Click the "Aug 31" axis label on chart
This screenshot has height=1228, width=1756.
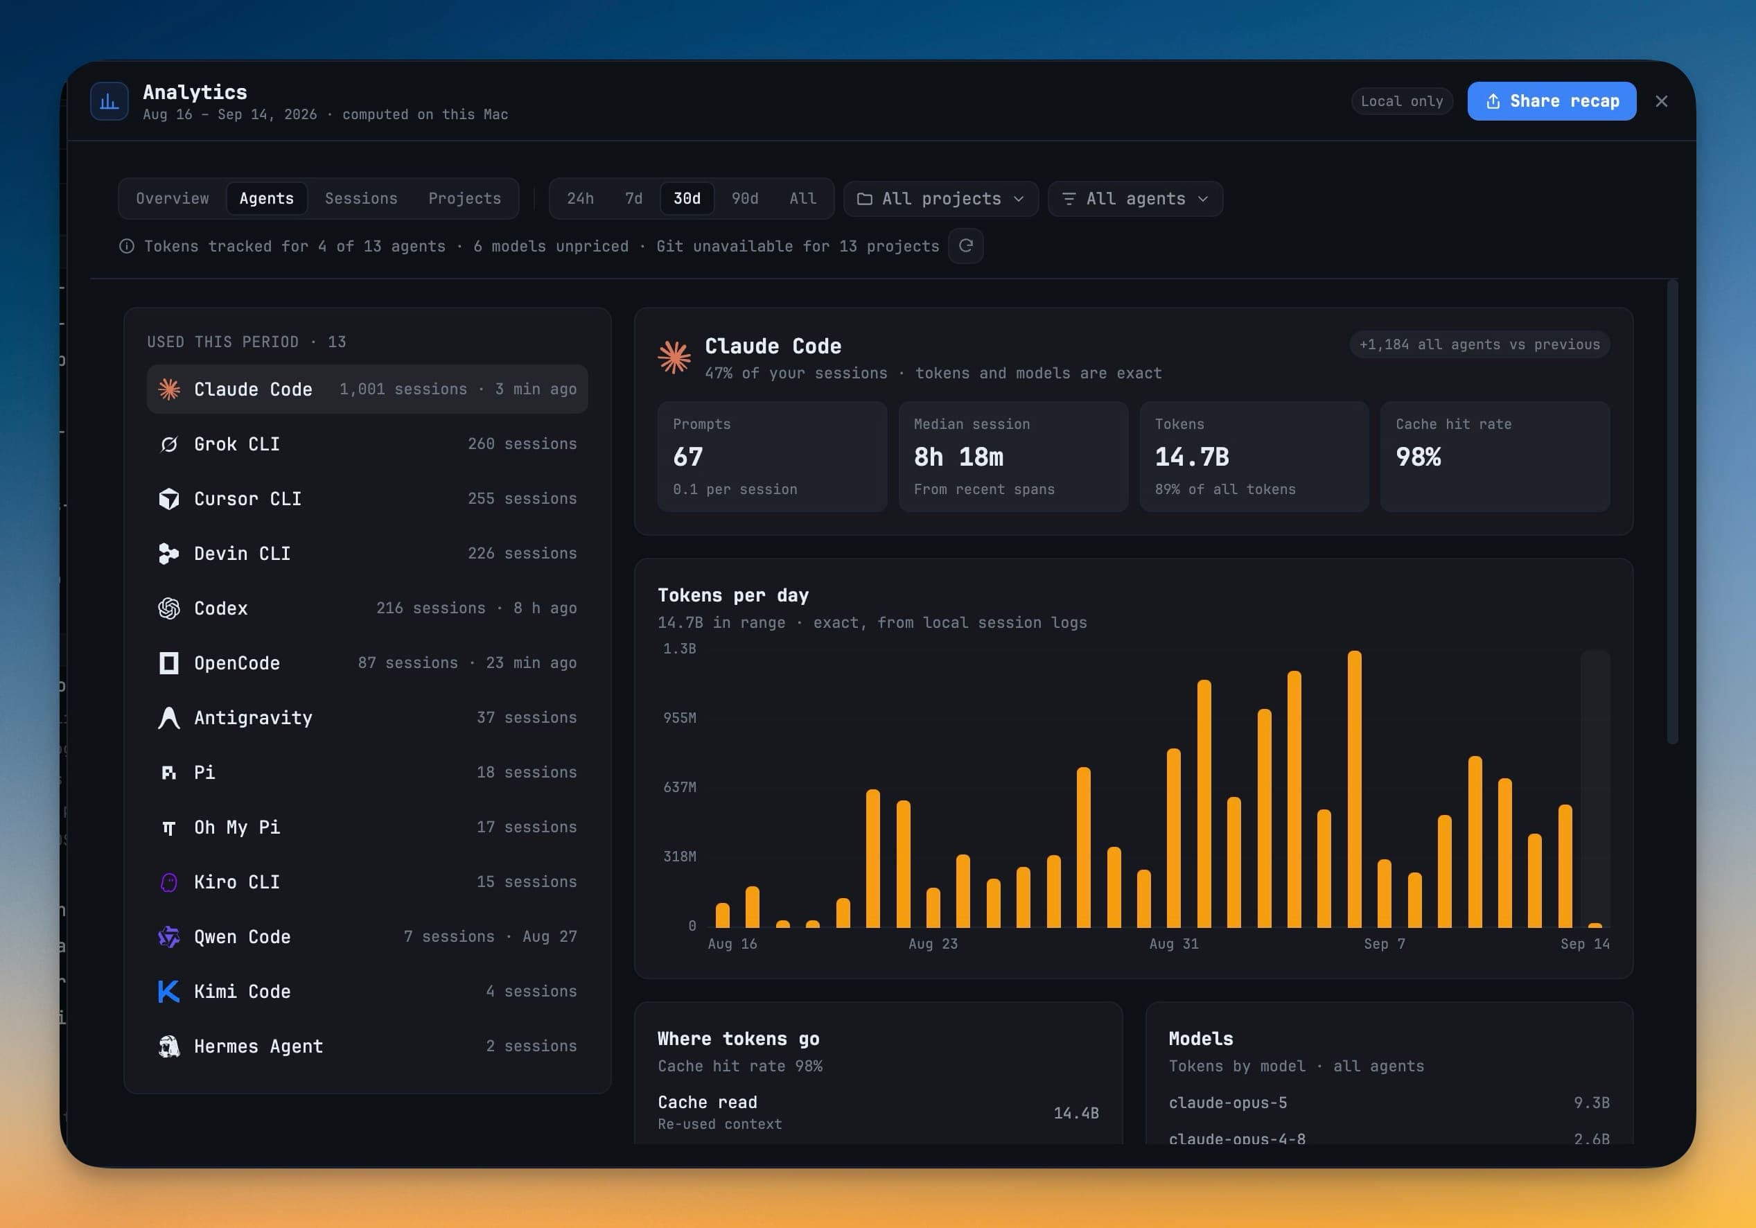pyautogui.click(x=1174, y=945)
